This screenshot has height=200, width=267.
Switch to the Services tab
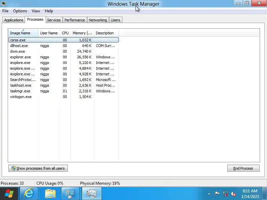tap(54, 20)
